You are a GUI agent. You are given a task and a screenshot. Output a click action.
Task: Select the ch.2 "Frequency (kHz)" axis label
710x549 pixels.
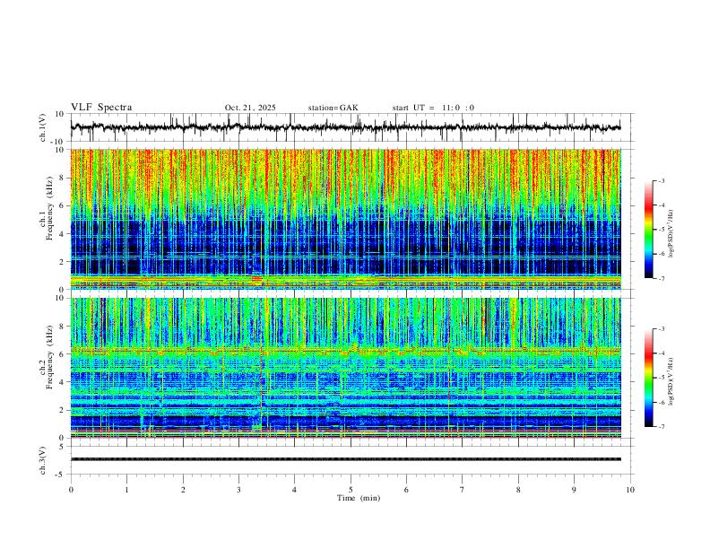pos(49,357)
